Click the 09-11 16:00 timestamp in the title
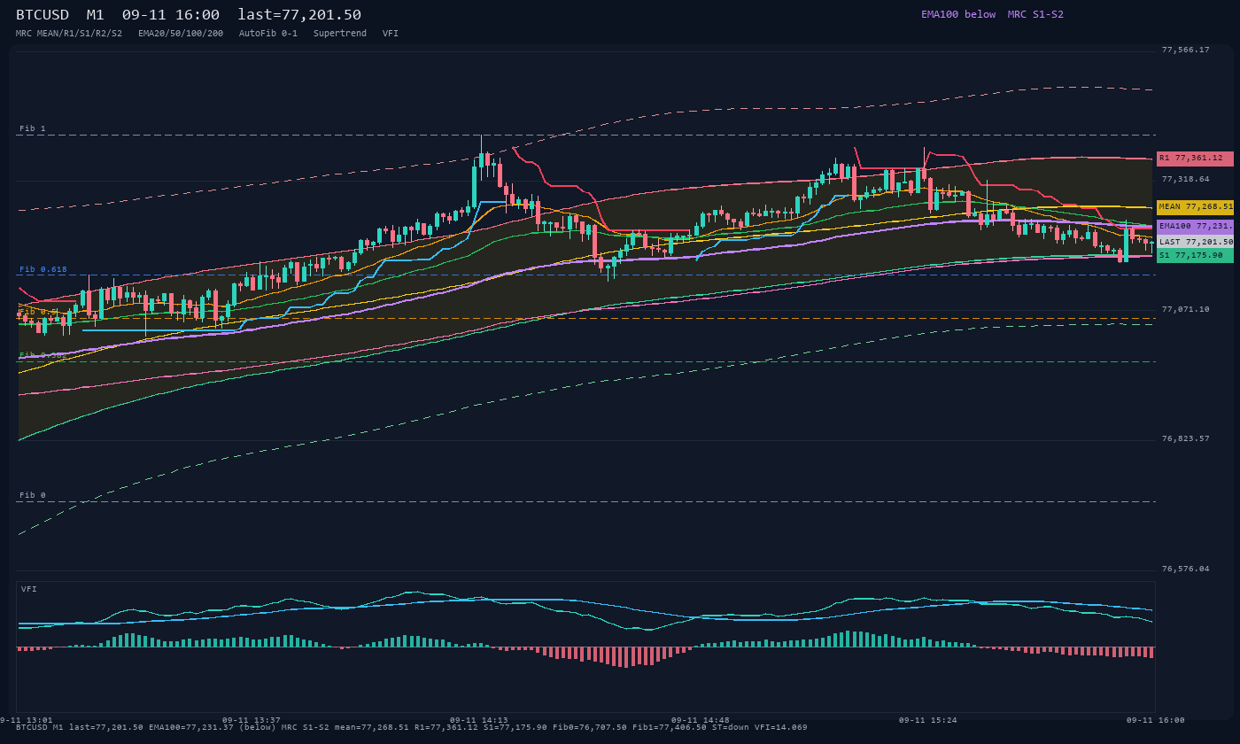This screenshot has width=1240, height=744. (x=171, y=15)
